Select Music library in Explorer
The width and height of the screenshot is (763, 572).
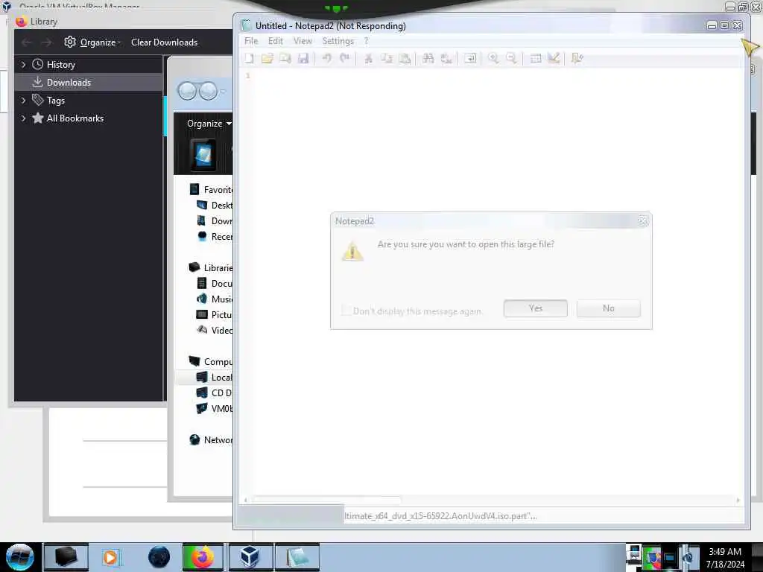[214, 299]
